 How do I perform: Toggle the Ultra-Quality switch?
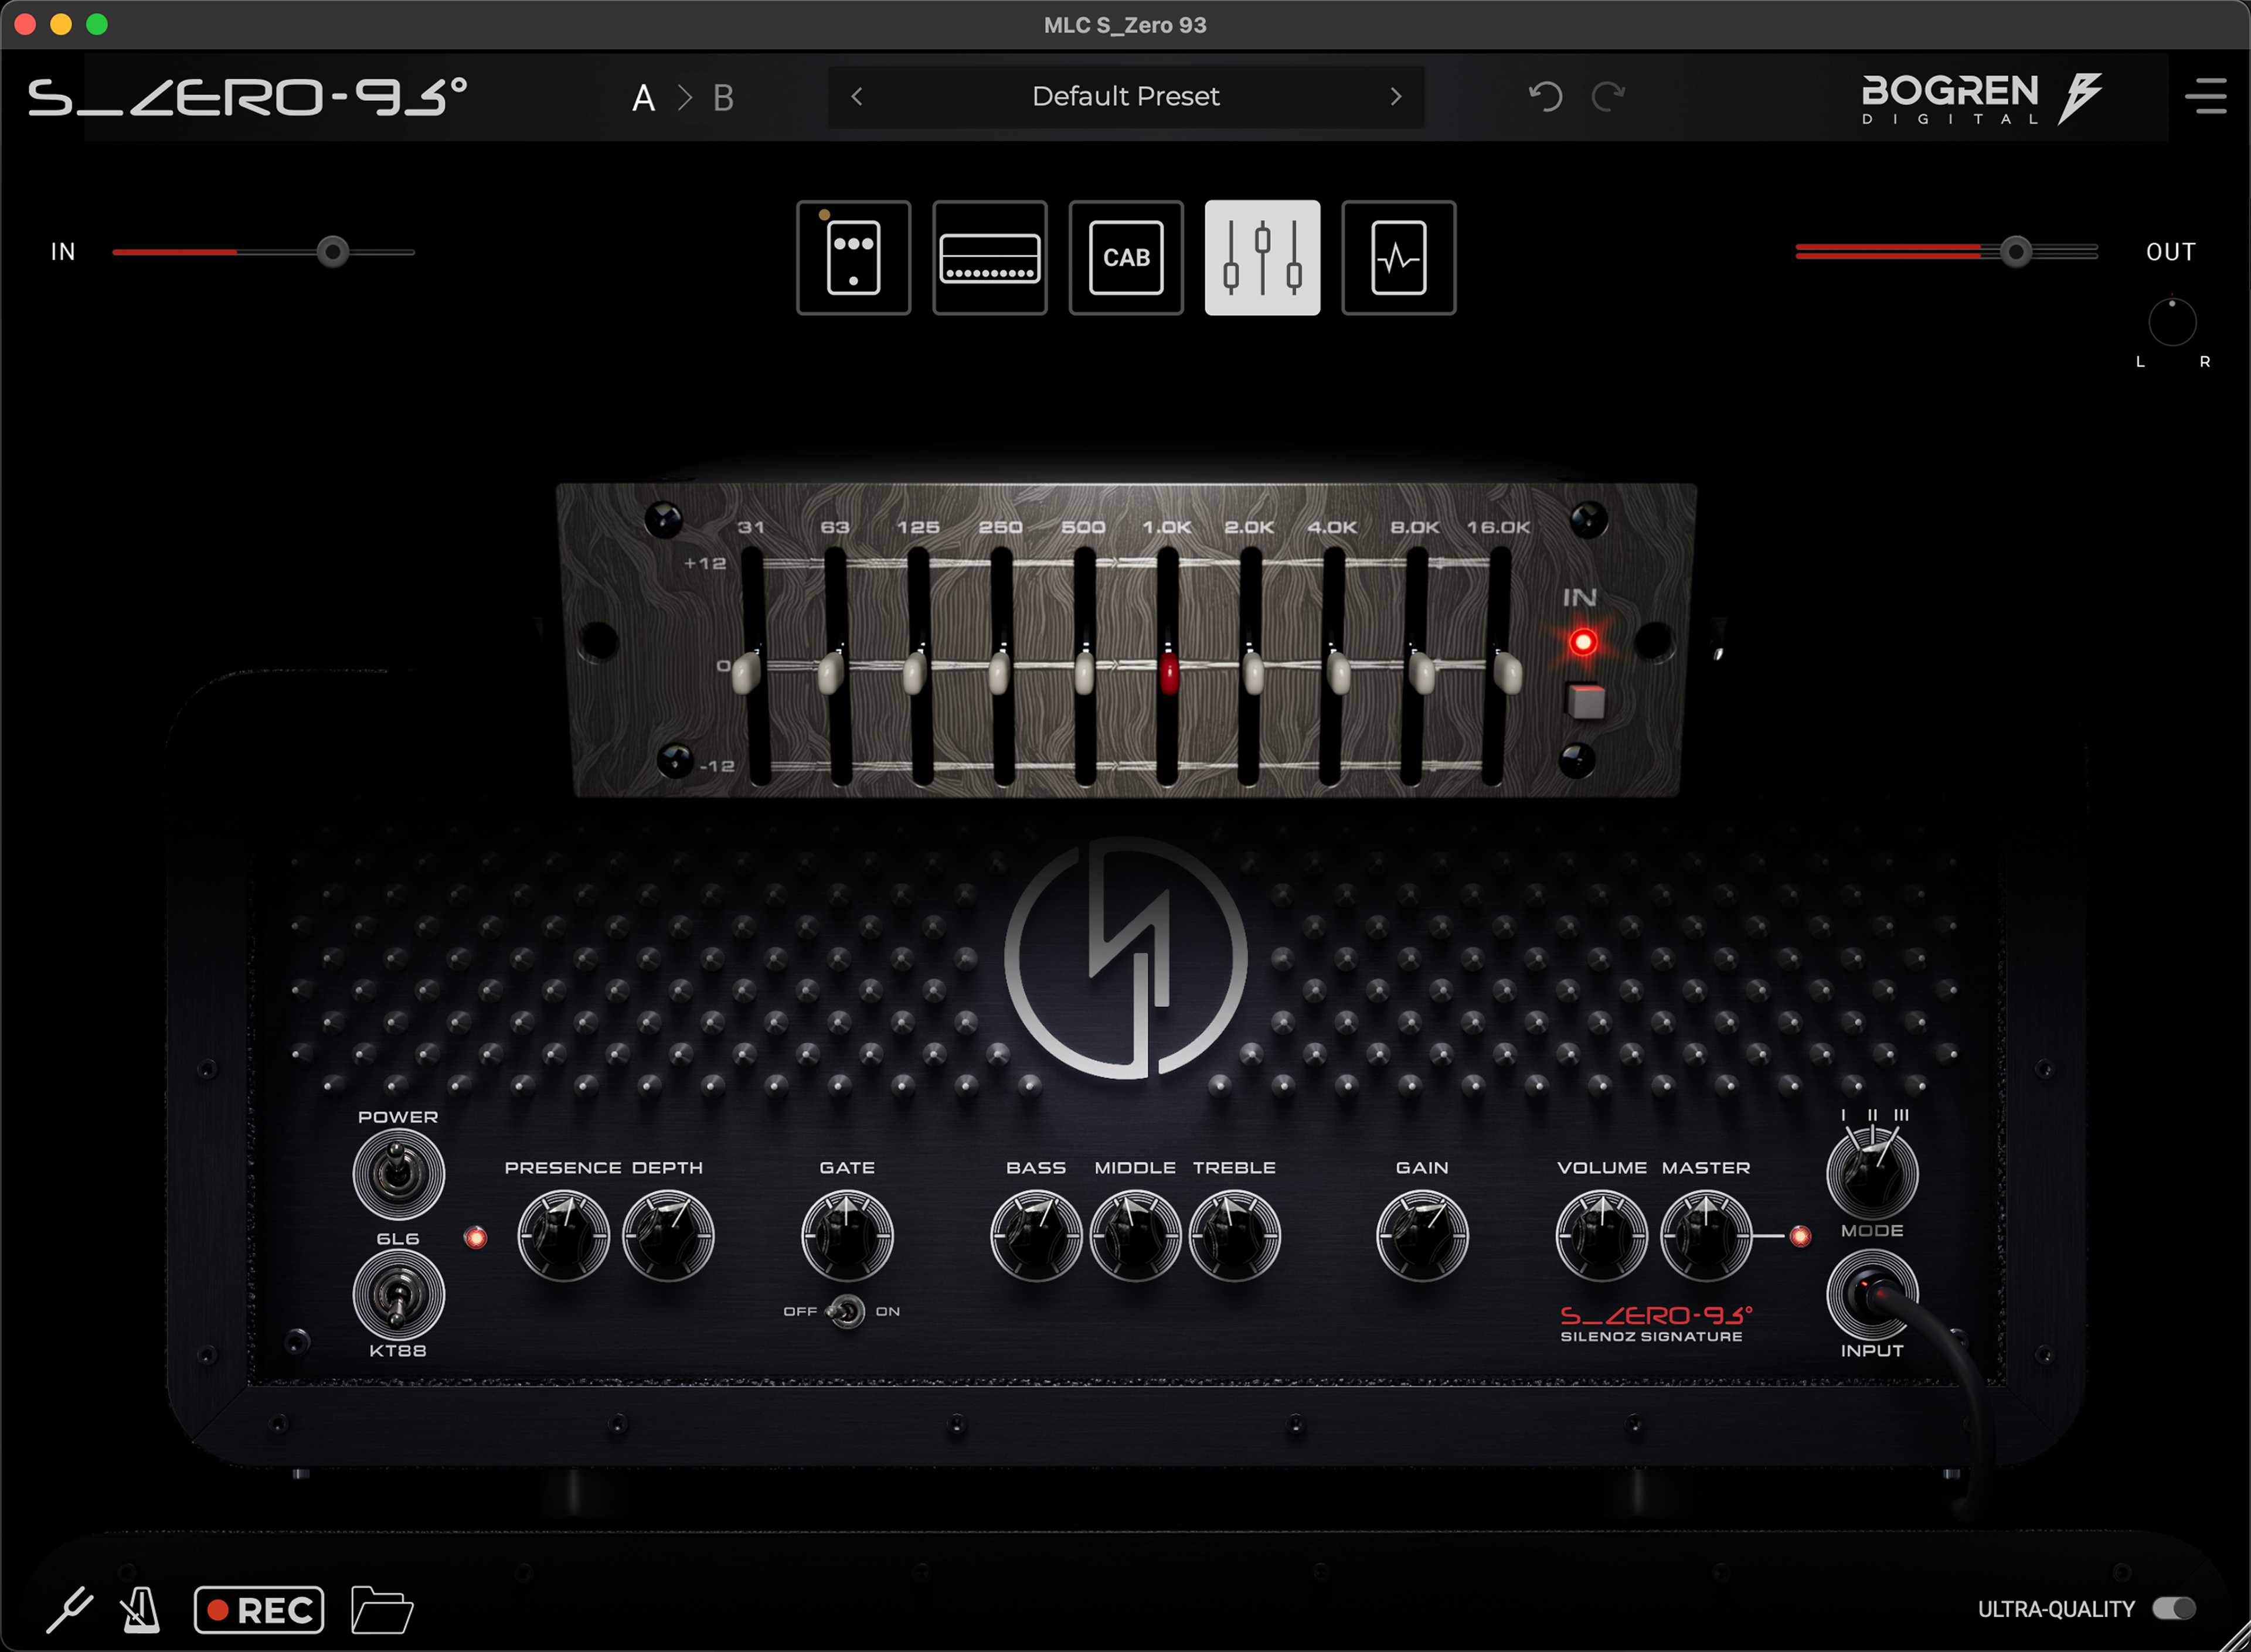pyautogui.click(x=2174, y=1608)
